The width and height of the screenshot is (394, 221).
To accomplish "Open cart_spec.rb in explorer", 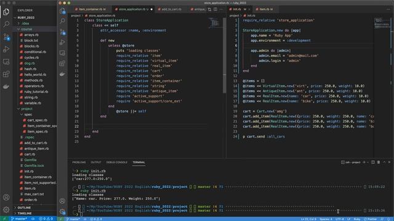I will [x=37, y=120].
